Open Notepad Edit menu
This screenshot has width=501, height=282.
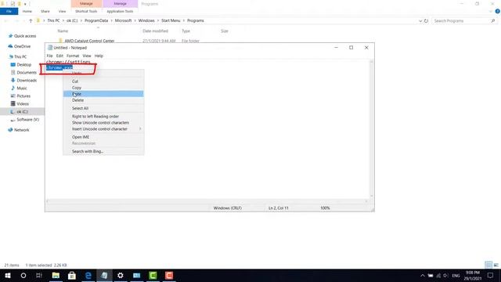(x=59, y=56)
